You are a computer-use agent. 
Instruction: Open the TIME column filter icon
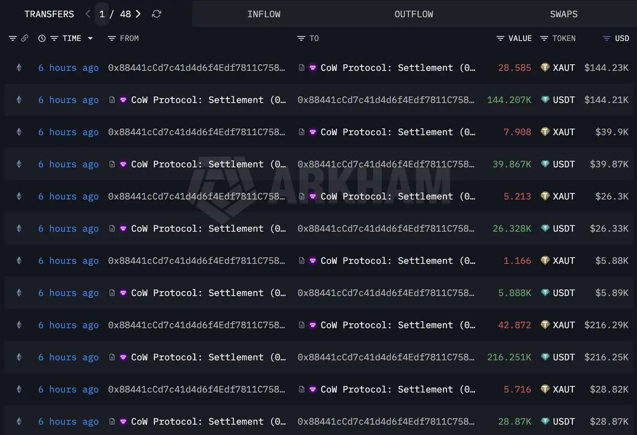[54, 38]
